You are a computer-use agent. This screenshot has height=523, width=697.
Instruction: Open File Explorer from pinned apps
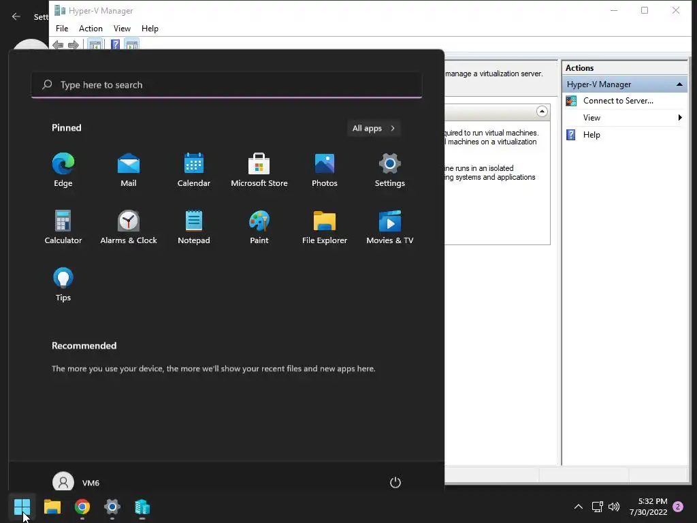click(325, 227)
